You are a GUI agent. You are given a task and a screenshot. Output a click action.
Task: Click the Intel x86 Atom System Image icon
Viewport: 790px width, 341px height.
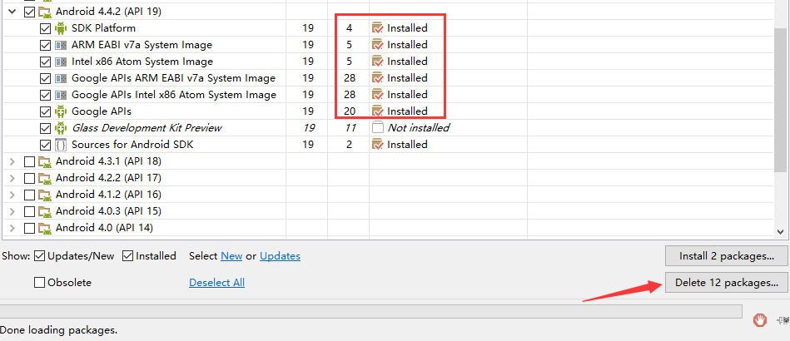click(x=61, y=62)
